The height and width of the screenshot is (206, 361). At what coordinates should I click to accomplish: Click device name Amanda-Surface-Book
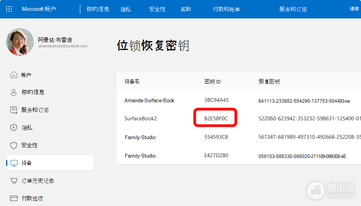[x=149, y=100]
